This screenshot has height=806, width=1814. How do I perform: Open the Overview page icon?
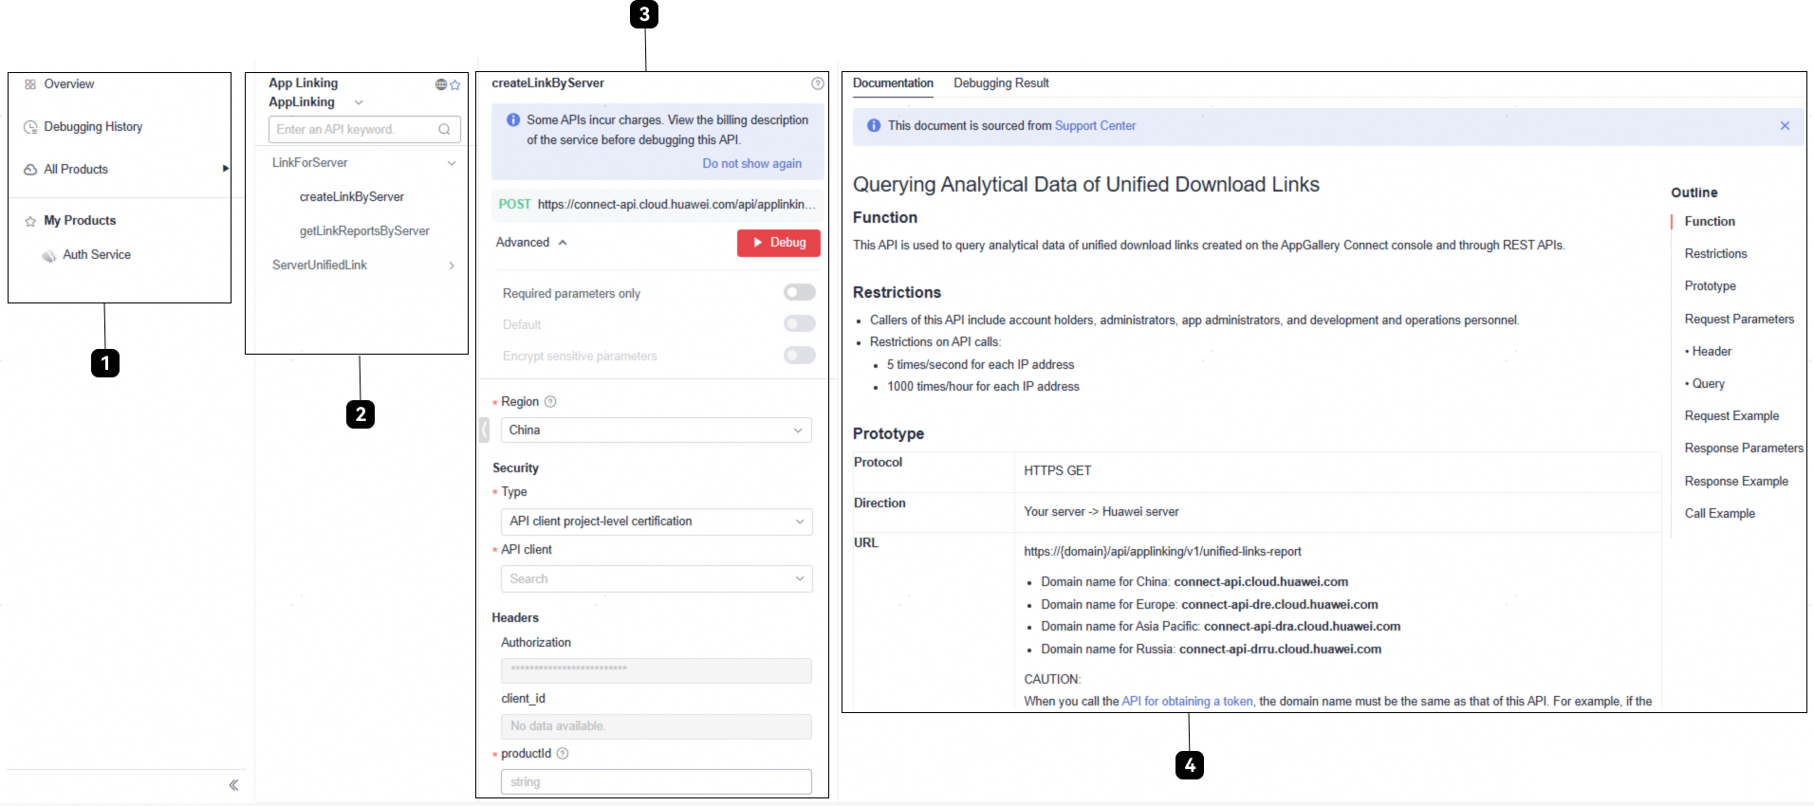(30, 84)
